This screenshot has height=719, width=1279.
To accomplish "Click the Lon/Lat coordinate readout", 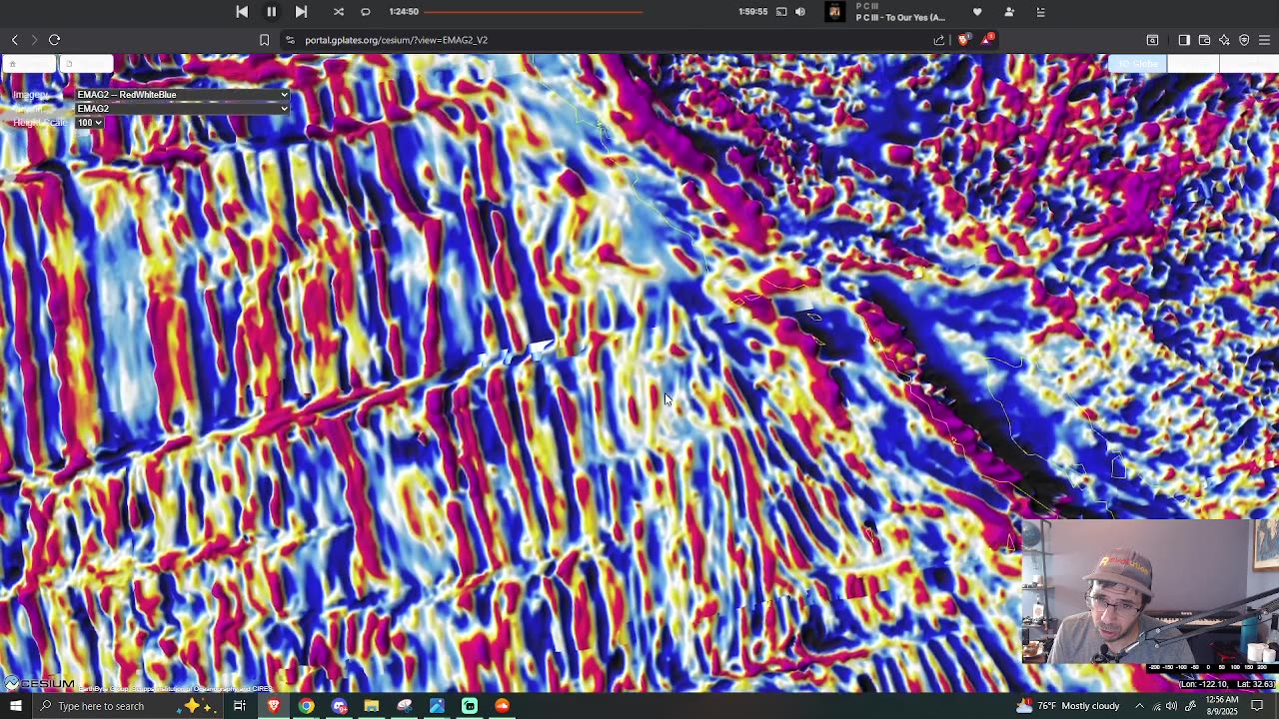I will tap(1228, 684).
